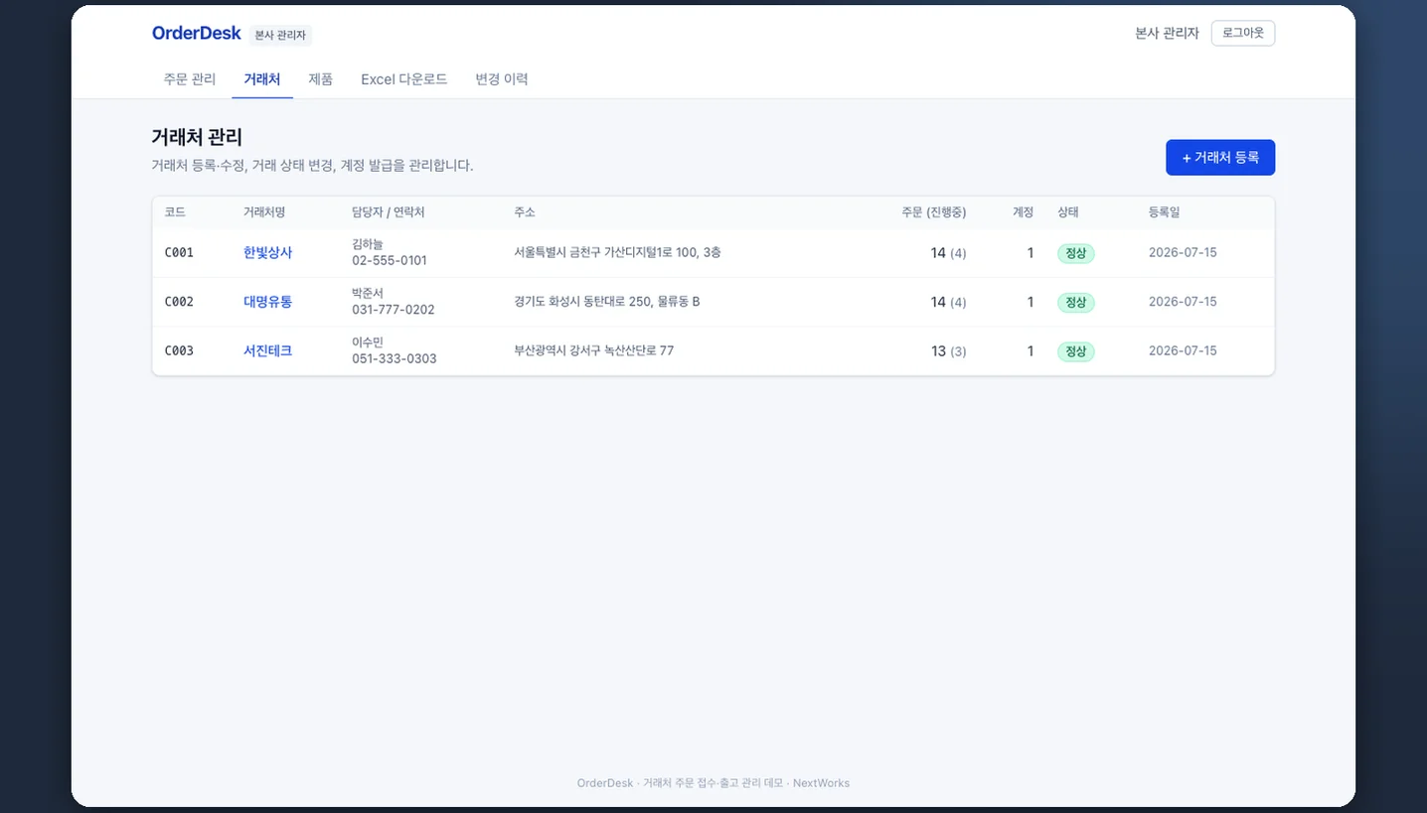Click order count 14 (4) for 한빛상사
Viewport: 1427px width, 813px height.
pos(948,253)
